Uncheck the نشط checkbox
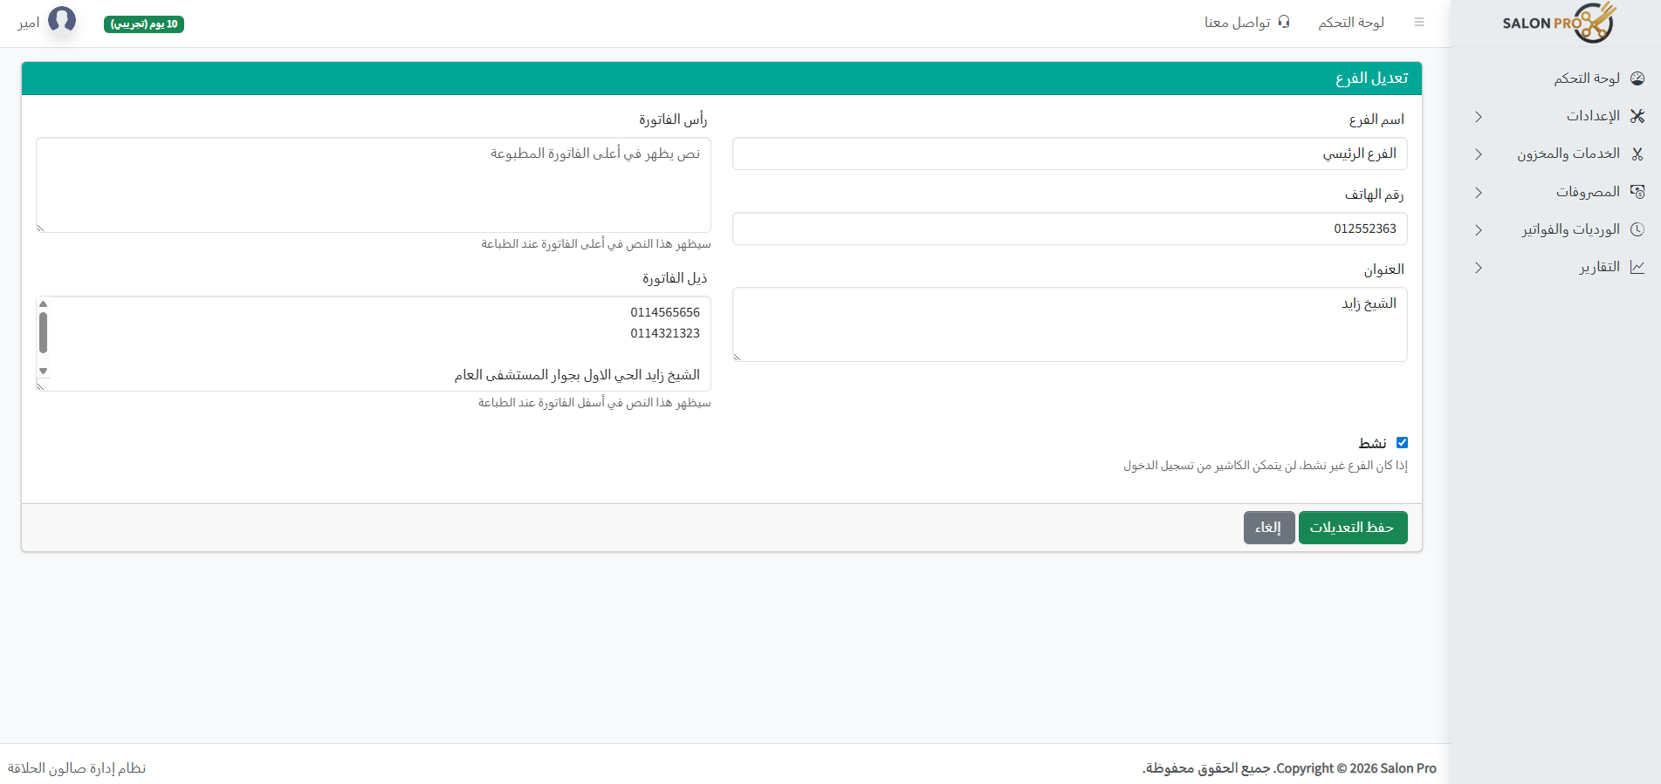The height and width of the screenshot is (784, 1661). point(1402,443)
